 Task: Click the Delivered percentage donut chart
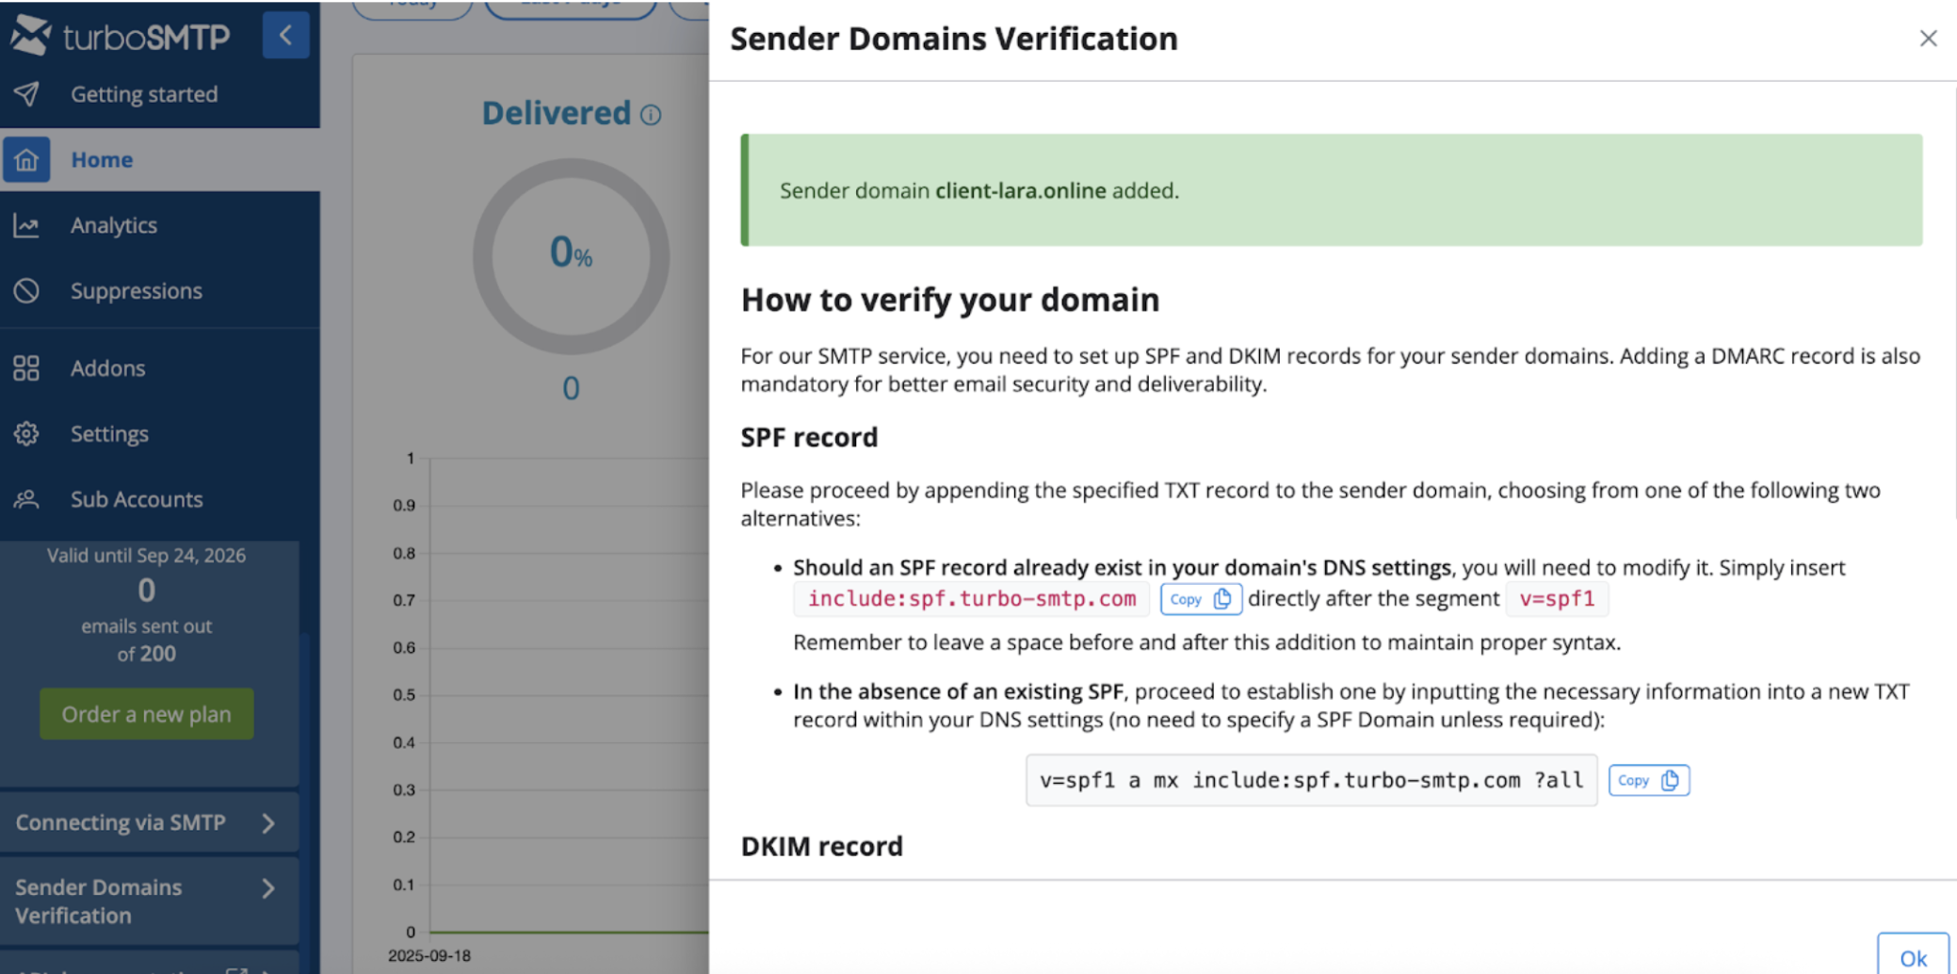point(571,256)
